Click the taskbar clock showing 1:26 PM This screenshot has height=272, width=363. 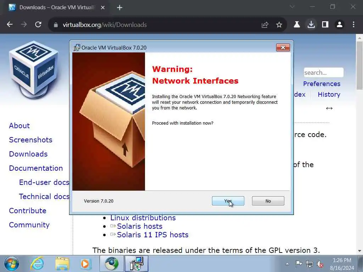coord(342,264)
